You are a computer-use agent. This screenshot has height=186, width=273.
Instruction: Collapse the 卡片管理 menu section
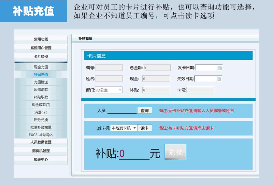(41, 57)
